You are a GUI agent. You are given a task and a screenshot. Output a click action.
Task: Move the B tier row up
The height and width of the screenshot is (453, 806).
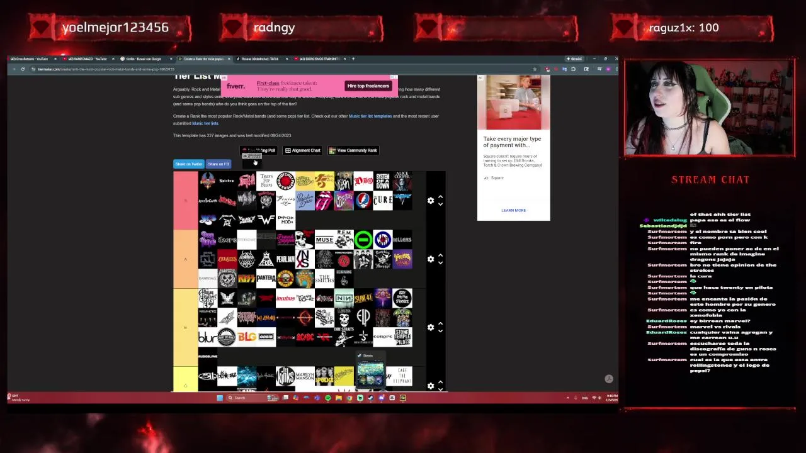pos(440,323)
